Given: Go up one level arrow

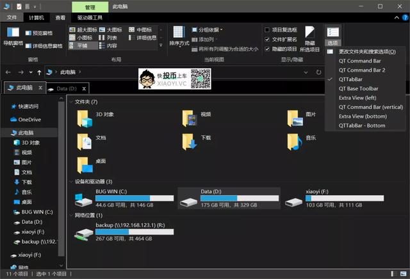Looking at the screenshot, I should 39,72.
